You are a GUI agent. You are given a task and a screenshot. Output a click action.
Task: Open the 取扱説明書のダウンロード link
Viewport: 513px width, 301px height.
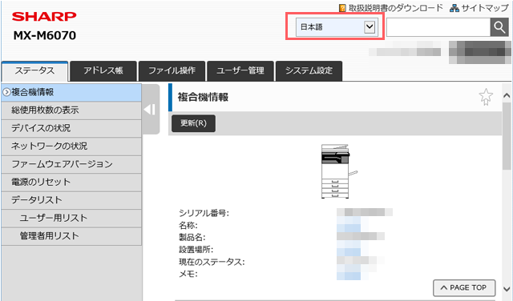pos(395,8)
